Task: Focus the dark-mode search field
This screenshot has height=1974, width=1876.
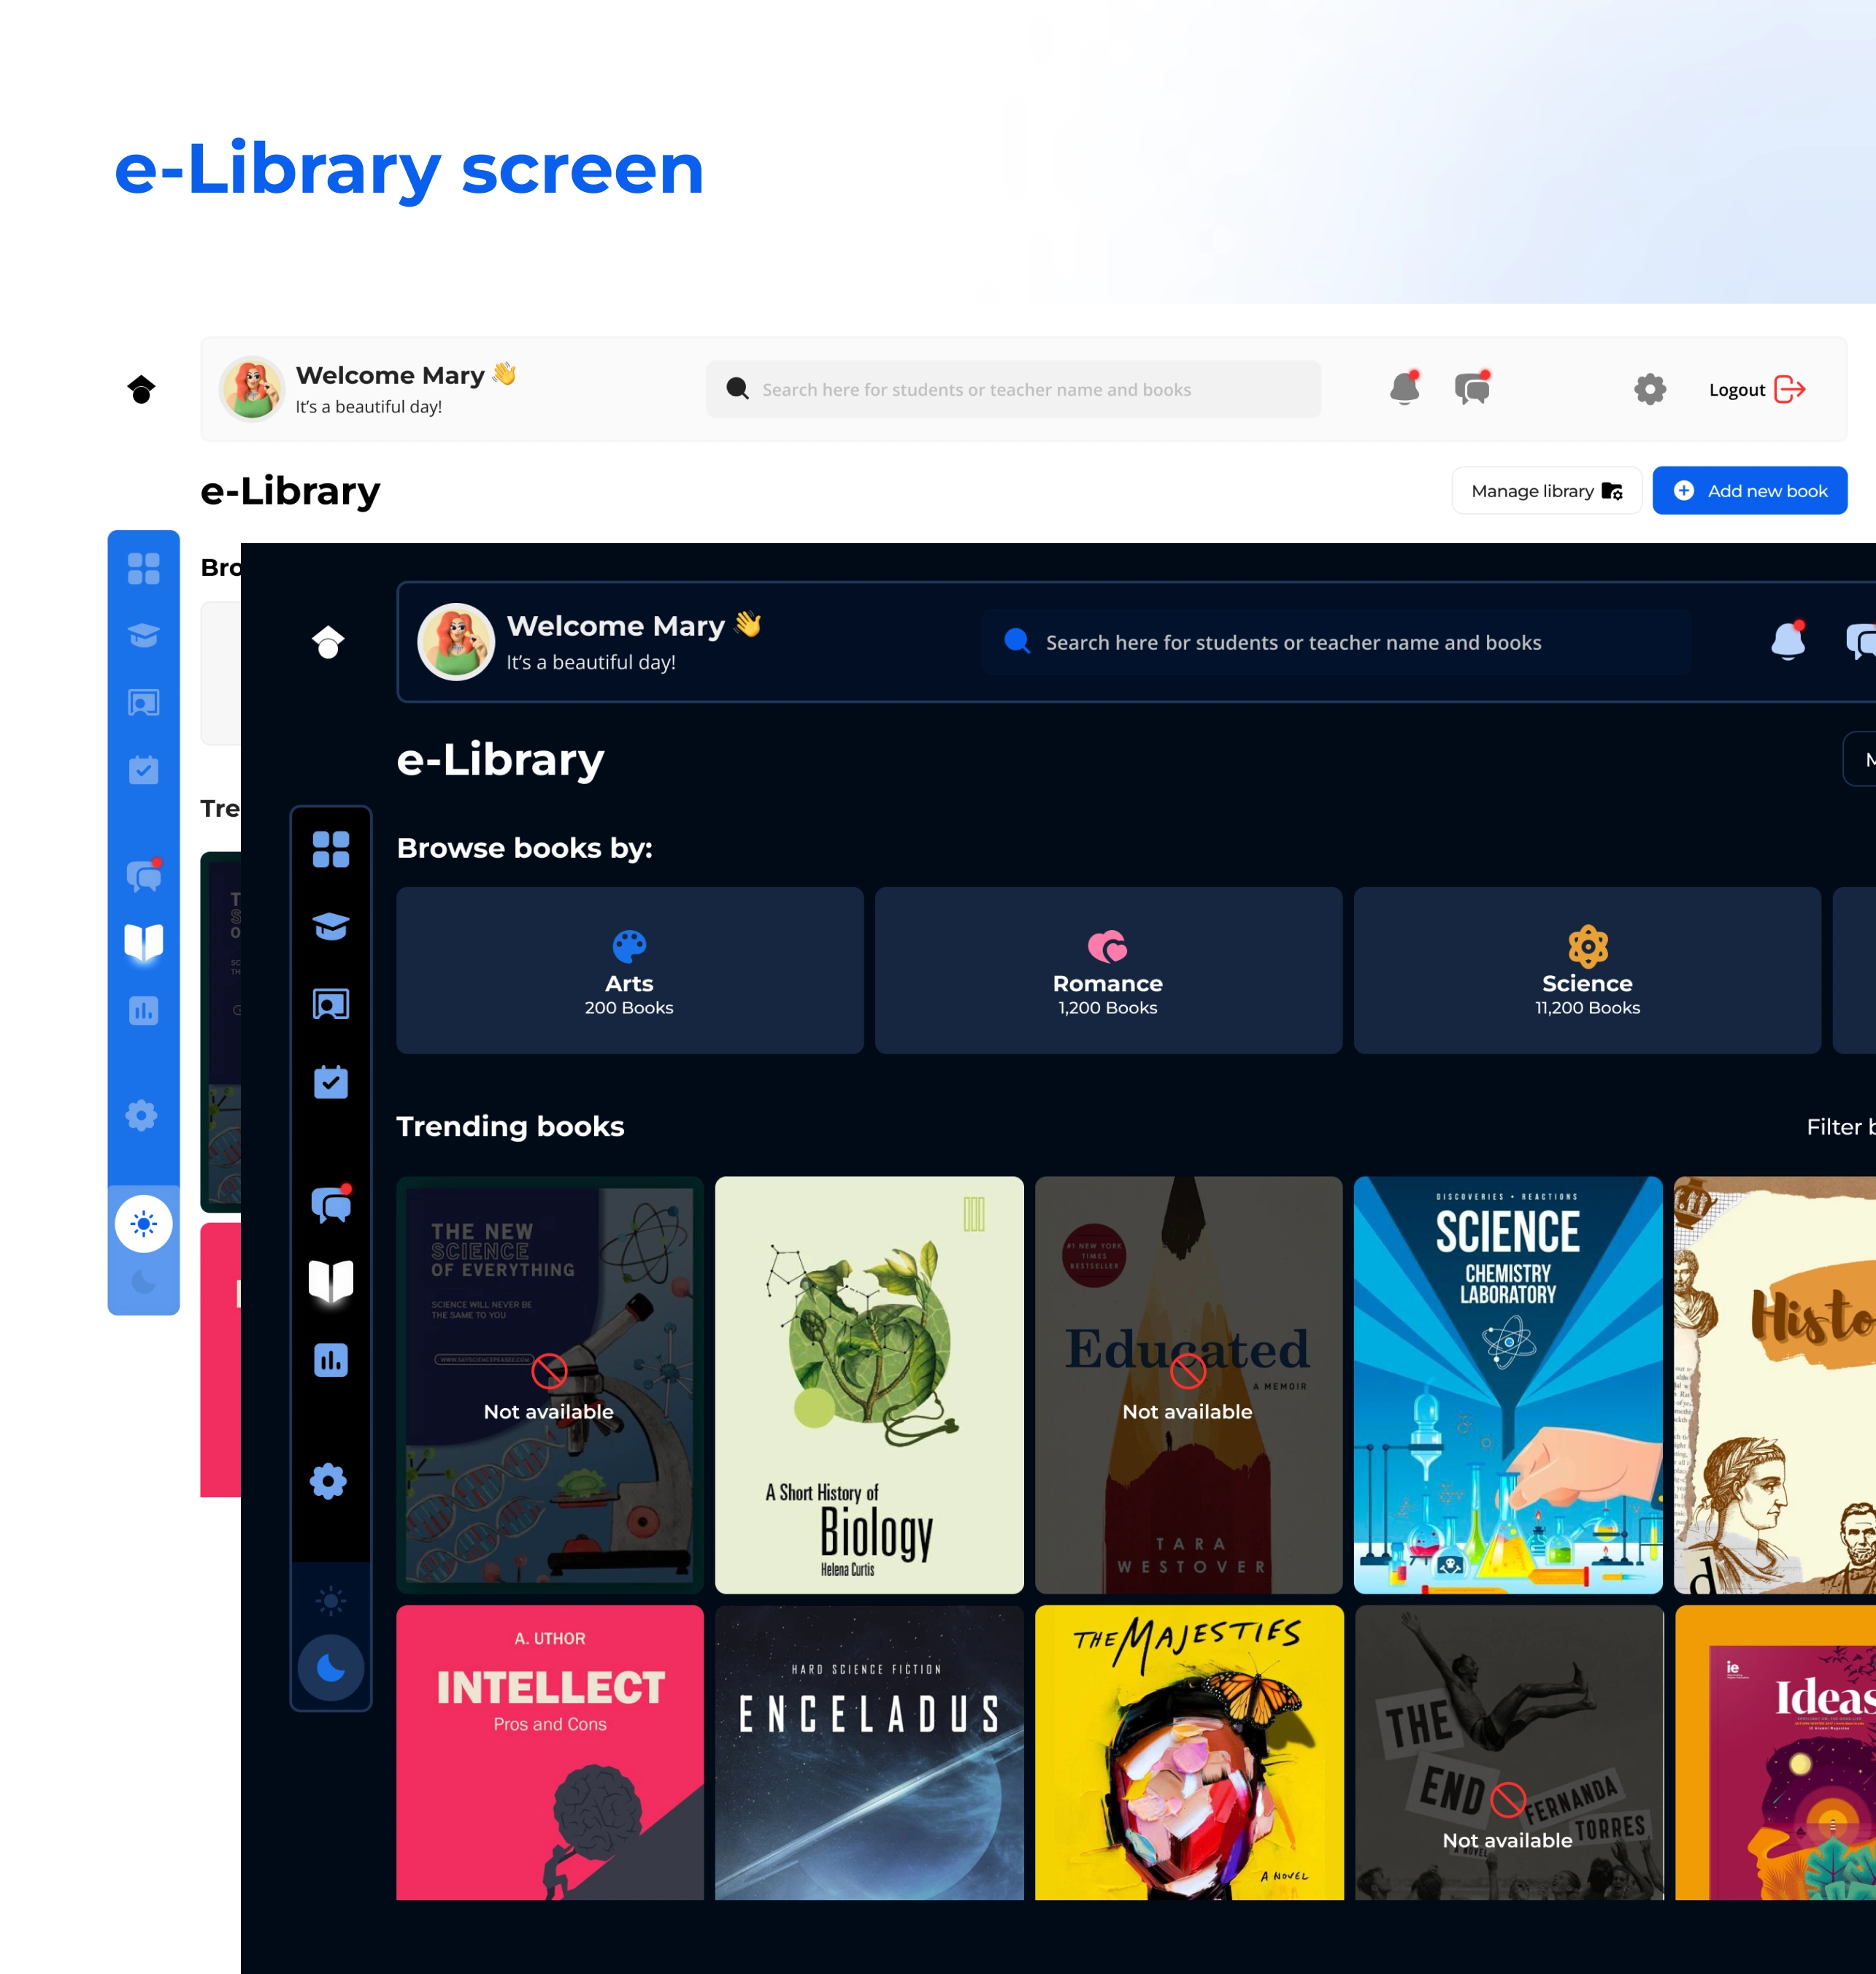Action: (x=1336, y=642)
